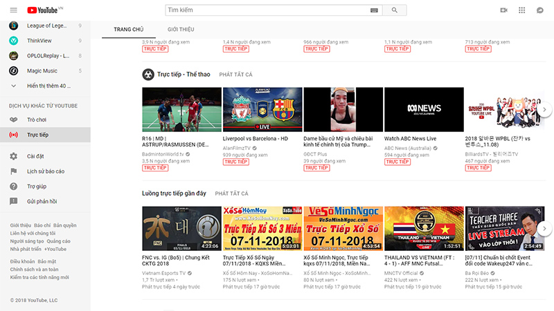Click the Trực tiếp - Thể thao soccer ball icon
The width and height of the screenshot is (554, 311).
[148, 75]
